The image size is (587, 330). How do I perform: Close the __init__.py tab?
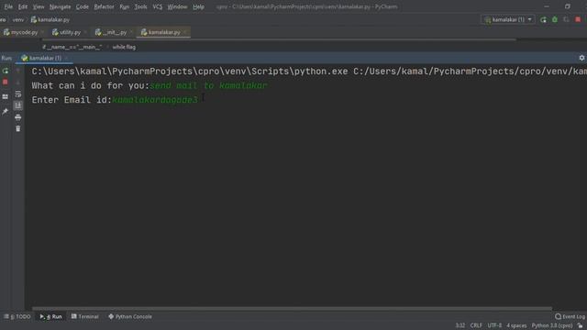click(x=130, y=33)
